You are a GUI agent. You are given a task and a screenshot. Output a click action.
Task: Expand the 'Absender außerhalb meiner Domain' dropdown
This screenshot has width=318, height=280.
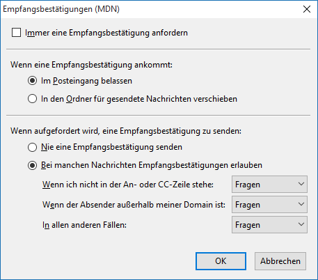(269, 205)
